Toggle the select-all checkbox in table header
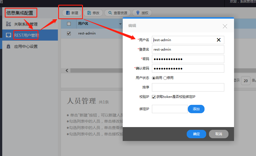256x156 pixels. 69,24
